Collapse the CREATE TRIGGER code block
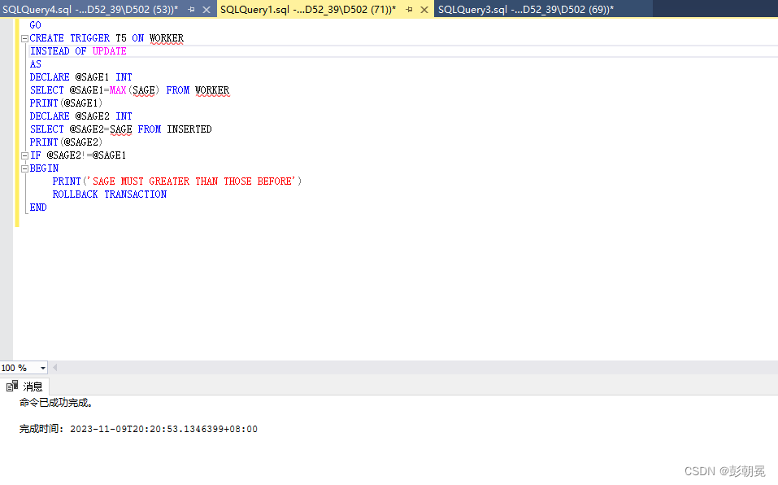 (x=24, y=37)
